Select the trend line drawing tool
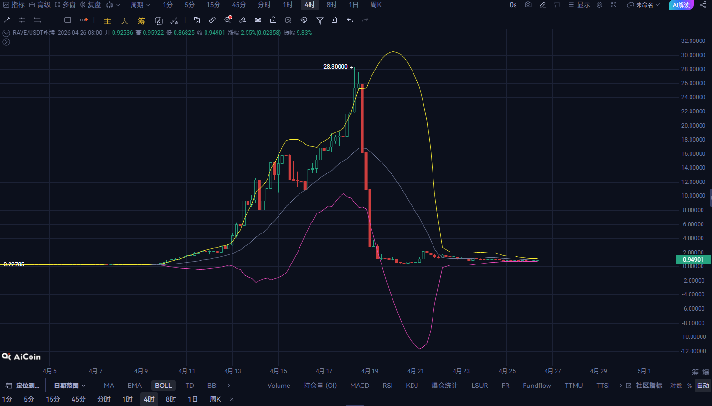Image resolution: width=712 pixels, height=406 pixels. (x=7, y=20)
